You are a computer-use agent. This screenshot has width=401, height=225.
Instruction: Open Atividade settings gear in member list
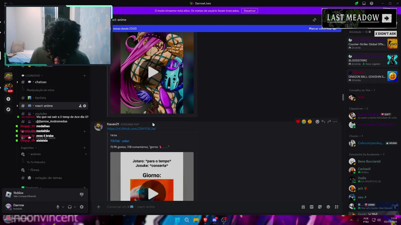[370, 32]
